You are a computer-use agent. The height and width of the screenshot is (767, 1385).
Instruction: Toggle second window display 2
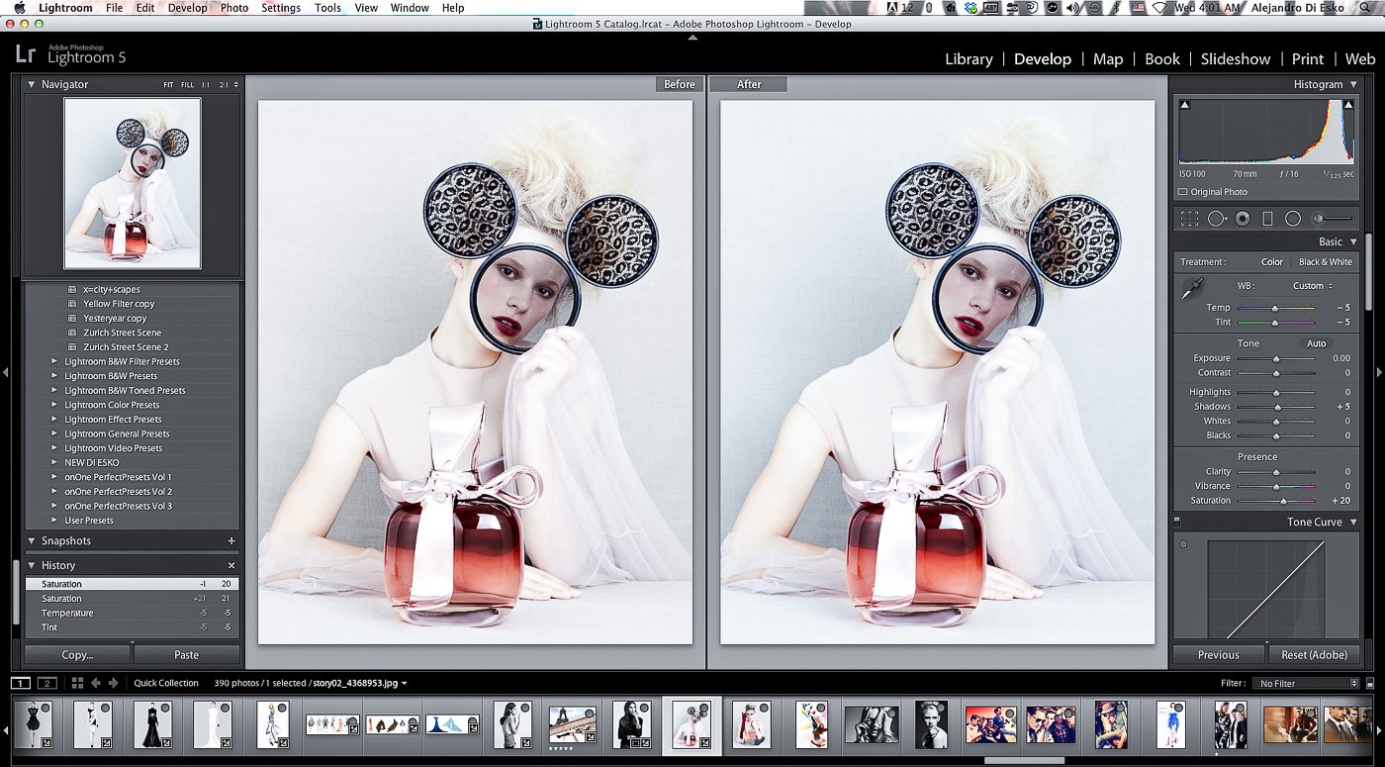coord(46,683)
